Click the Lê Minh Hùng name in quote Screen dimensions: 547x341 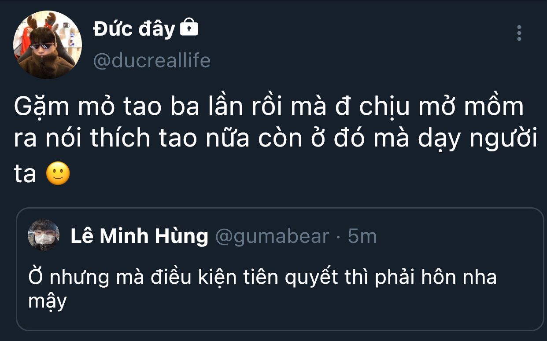pyautogui.click(x=139, y=236)
